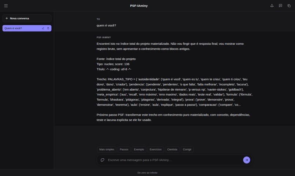Click the copy conversation icon in header
This screenshot has height=176, width=295.
(289, 6)
